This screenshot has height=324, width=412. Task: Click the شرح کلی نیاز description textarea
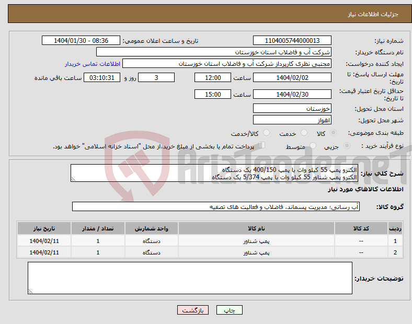pos(214,173)
